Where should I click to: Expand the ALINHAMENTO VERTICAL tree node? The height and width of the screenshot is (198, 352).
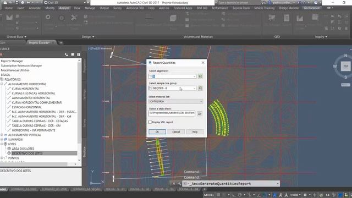(2, 135)
